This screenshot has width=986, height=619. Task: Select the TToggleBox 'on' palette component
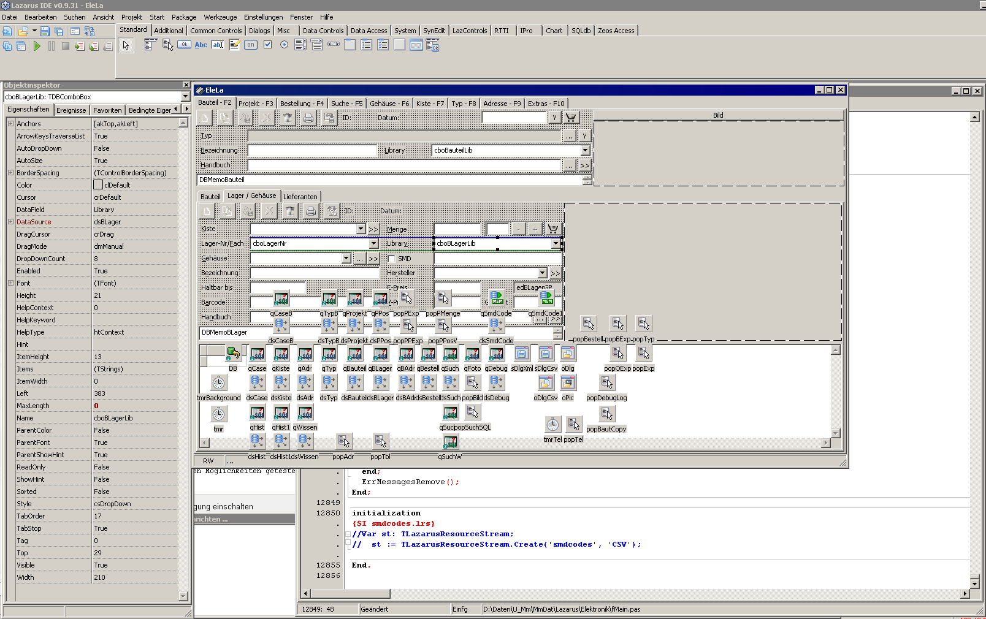click(x=251, y=45)
